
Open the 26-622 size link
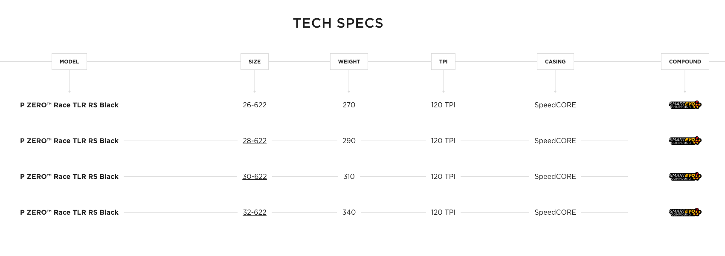coord(255,105)
